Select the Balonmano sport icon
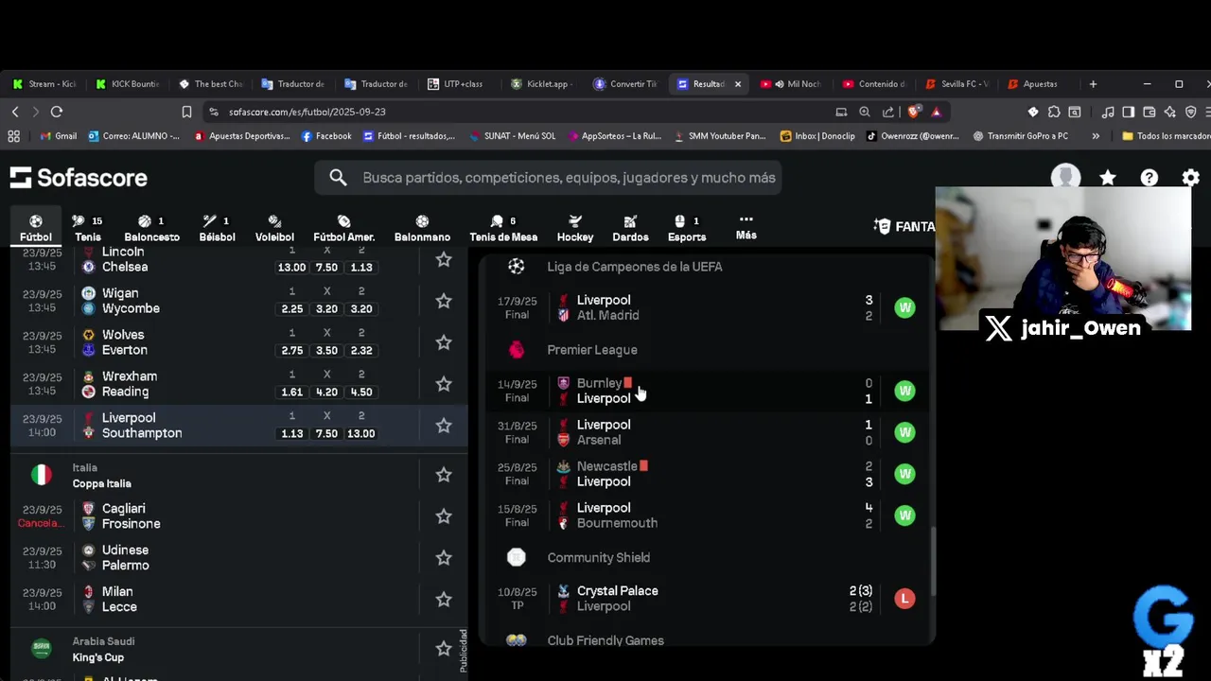 click(422, 228)
